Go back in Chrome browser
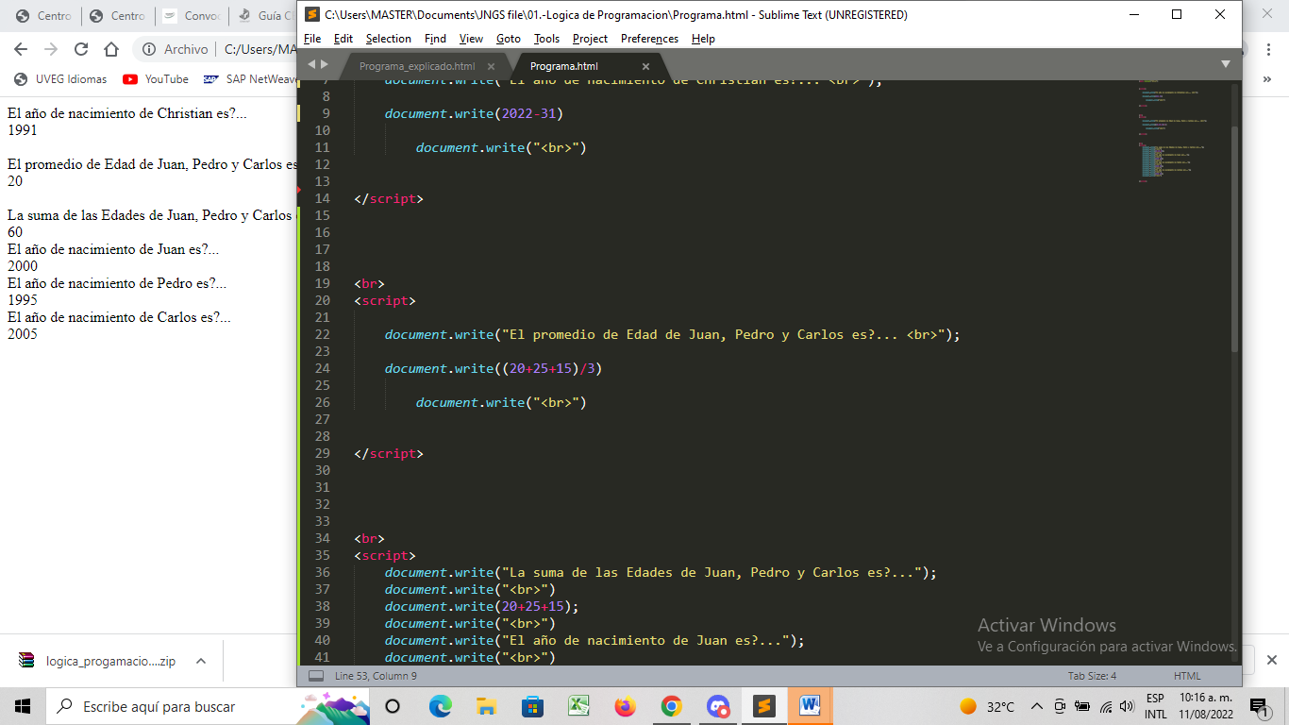Image resolution: width=1289 pixels, height=725 pixels. coord(21,49)
